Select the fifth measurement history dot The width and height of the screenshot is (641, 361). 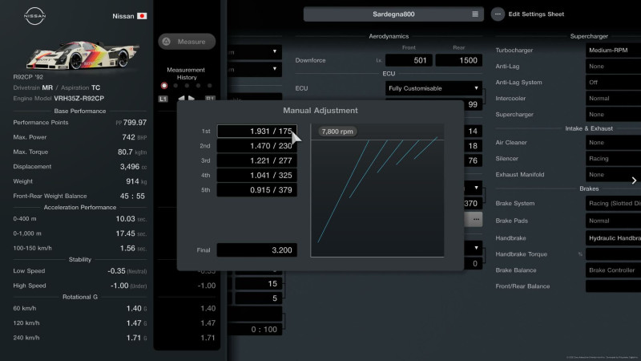coord(209,86)
